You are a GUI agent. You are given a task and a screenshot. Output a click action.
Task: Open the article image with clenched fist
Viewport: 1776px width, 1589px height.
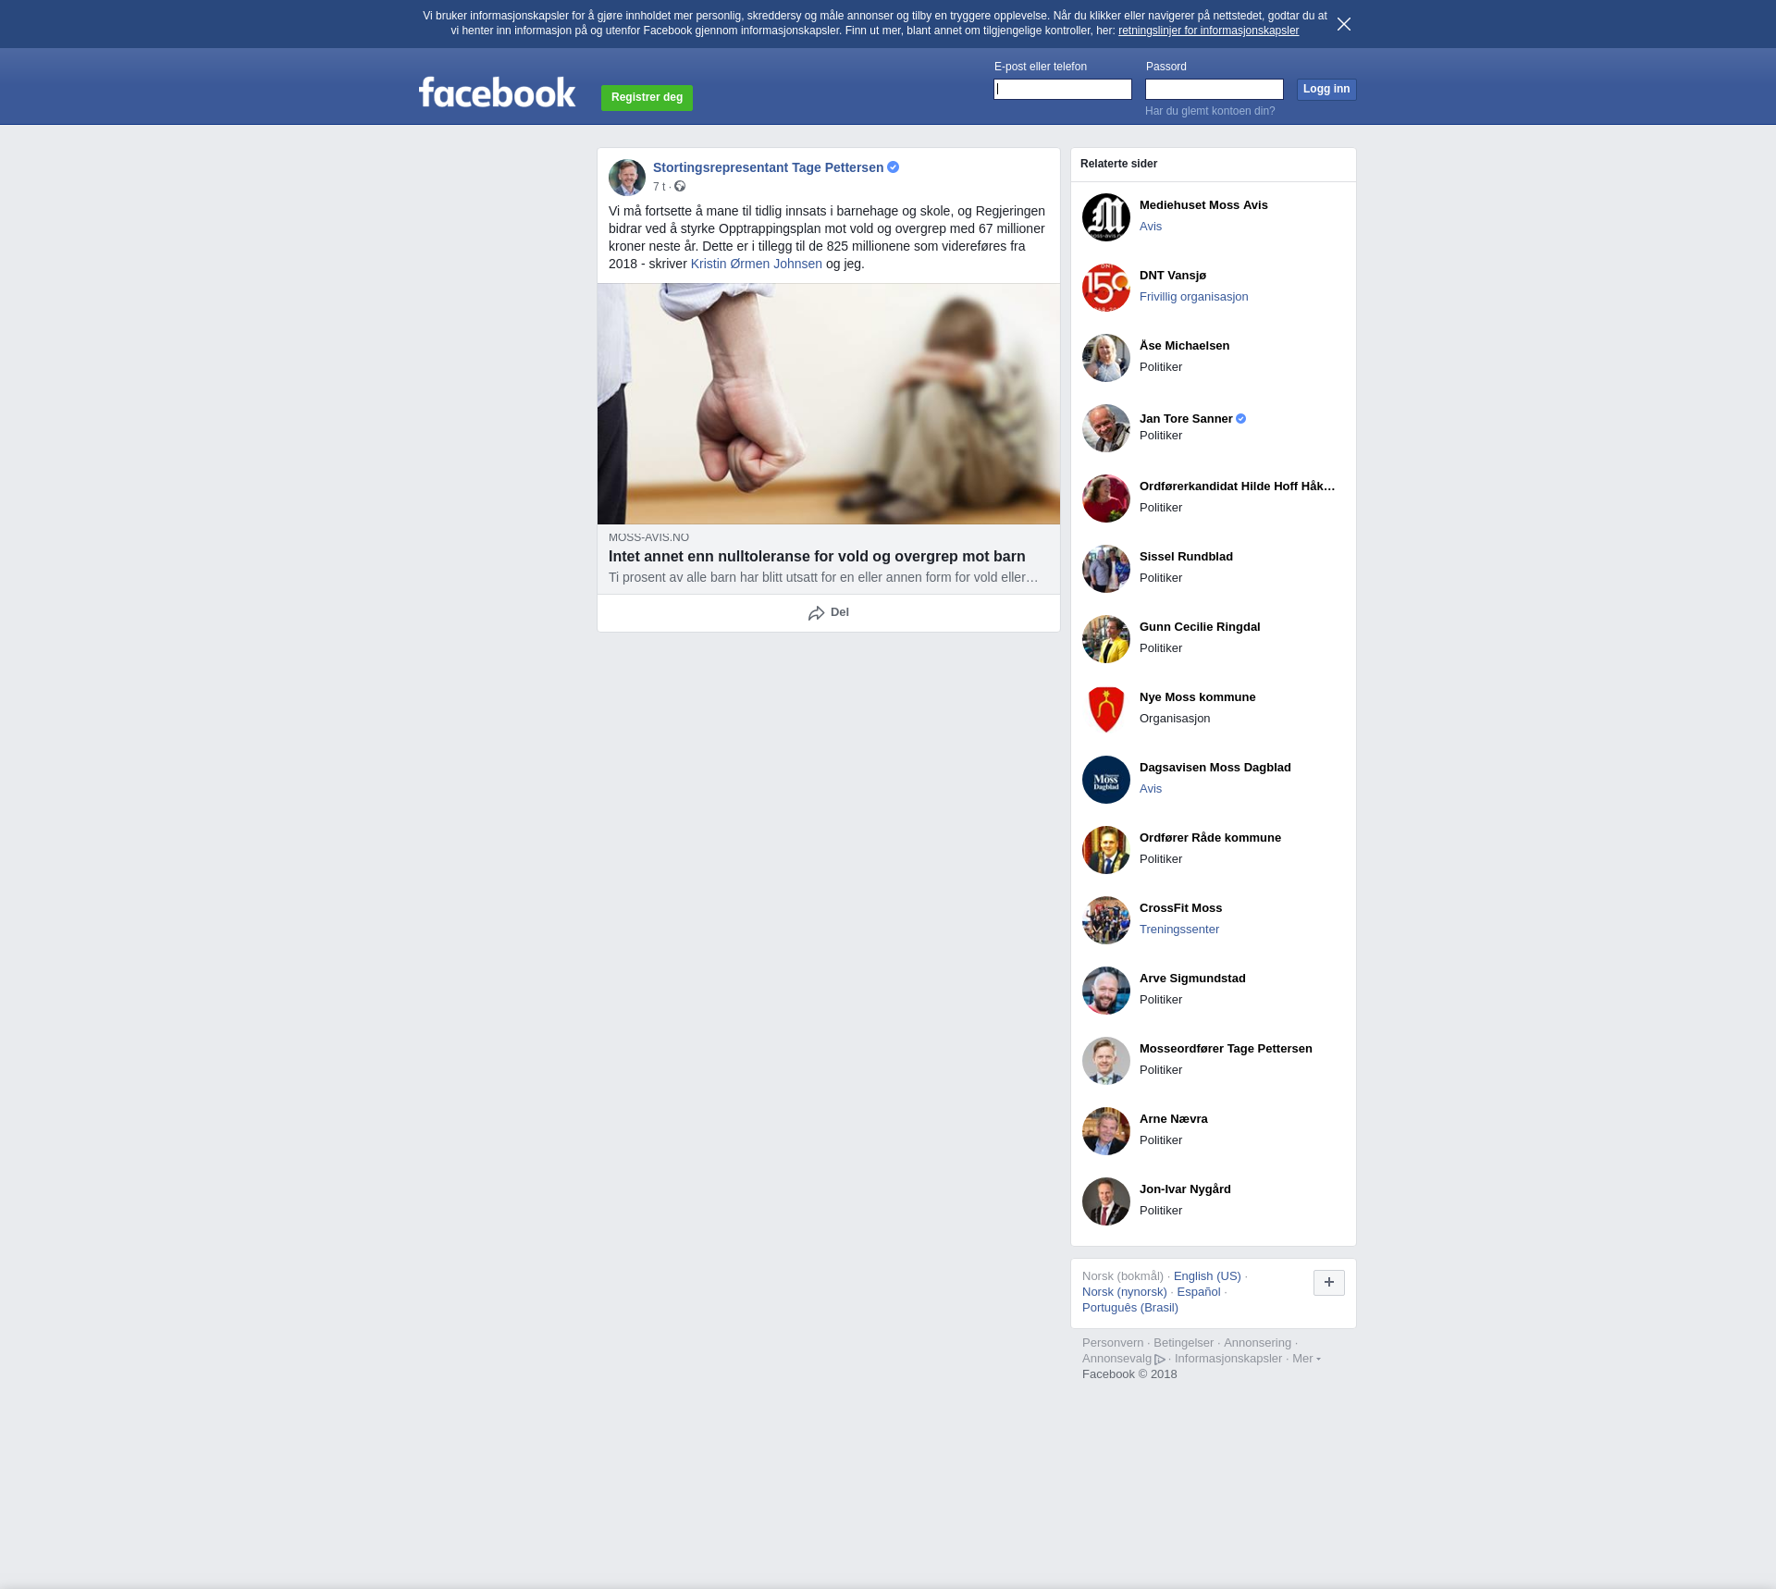pyautogui.click(x=829, y=404)
